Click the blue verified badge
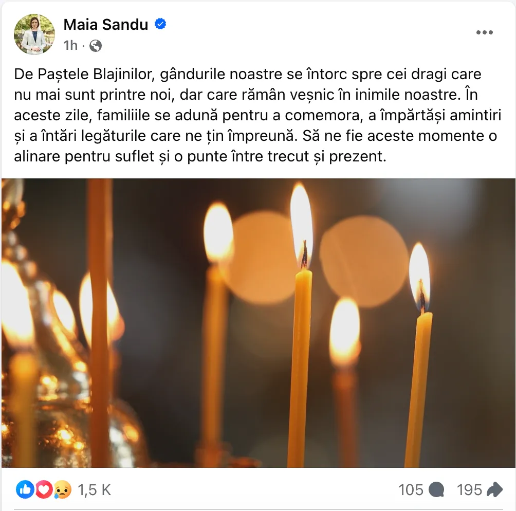This screenshot has height=511, width=516. (x=160, y=24)
